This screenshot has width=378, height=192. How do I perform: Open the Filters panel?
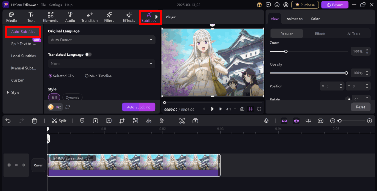[109, 17]
